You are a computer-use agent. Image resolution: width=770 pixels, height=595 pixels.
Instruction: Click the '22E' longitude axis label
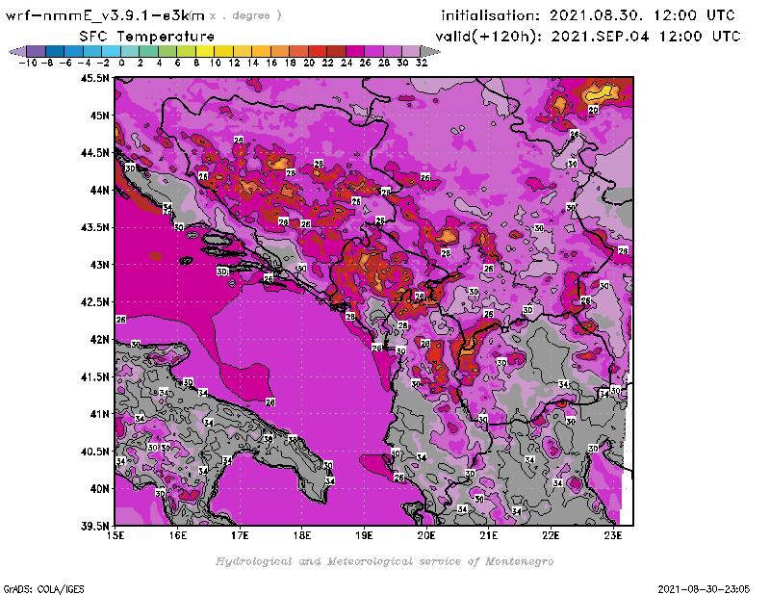tap(551, 535)
